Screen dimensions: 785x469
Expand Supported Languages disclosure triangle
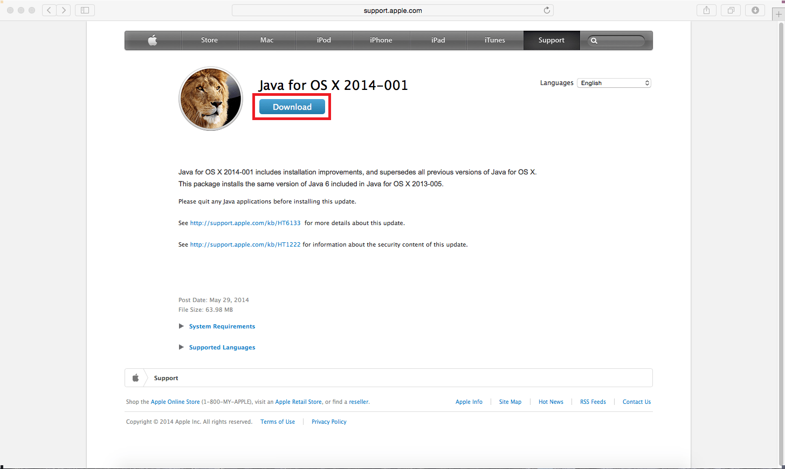pyautogui.click(x=181, y=347)
